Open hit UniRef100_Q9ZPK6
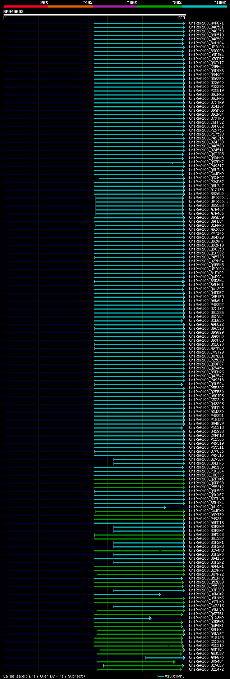Image resolution: width=230 pixels, height=679 pixels. click(206, 98)
